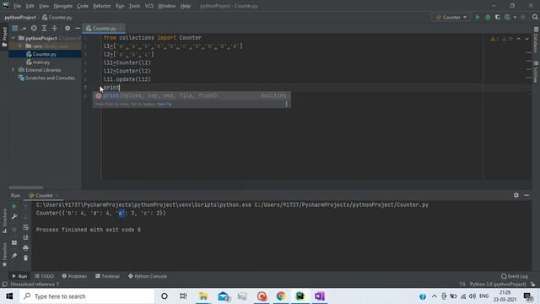
Task: Switch to the TODO tool window
Action: pos(45,276)
